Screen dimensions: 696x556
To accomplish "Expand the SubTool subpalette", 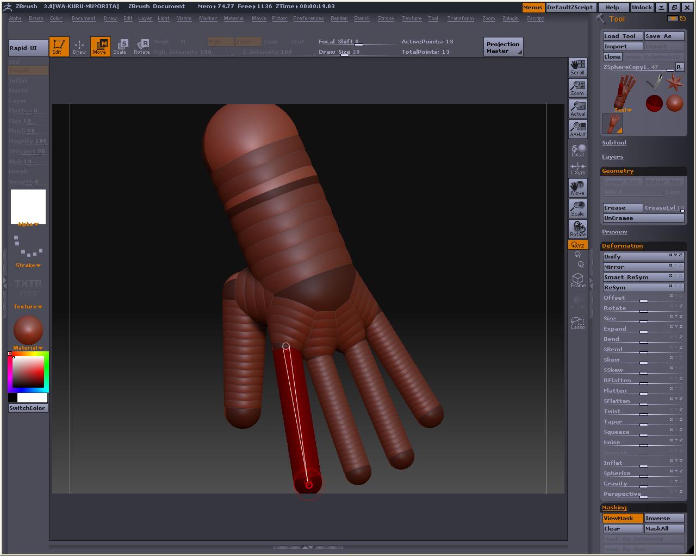I will click(614, 143).
